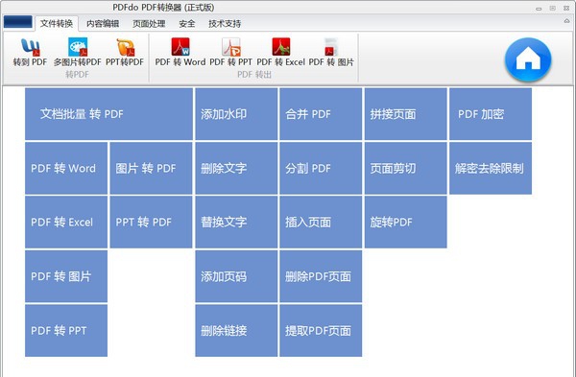Select the 添加页码 tile

(x=236, y=276)
